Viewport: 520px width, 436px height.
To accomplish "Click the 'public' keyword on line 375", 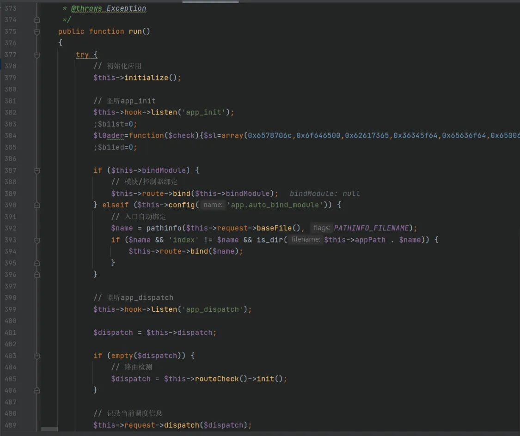I will (x=71, y=31).
